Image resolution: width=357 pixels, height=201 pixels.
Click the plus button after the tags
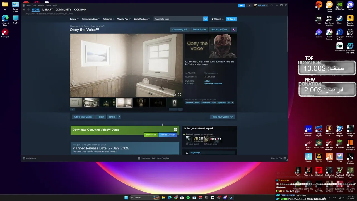pos(232,102)
